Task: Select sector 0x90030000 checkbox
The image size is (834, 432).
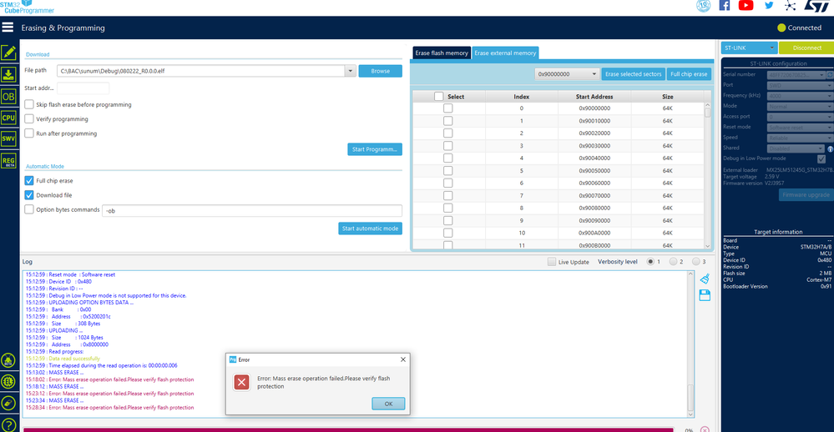Action: click(447, 146)
